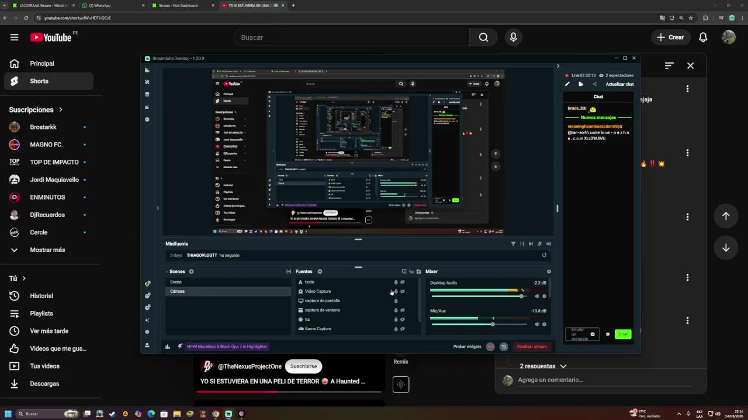Toggle lock on texto source
The image size is (748, 420).
tap(396, 282)
